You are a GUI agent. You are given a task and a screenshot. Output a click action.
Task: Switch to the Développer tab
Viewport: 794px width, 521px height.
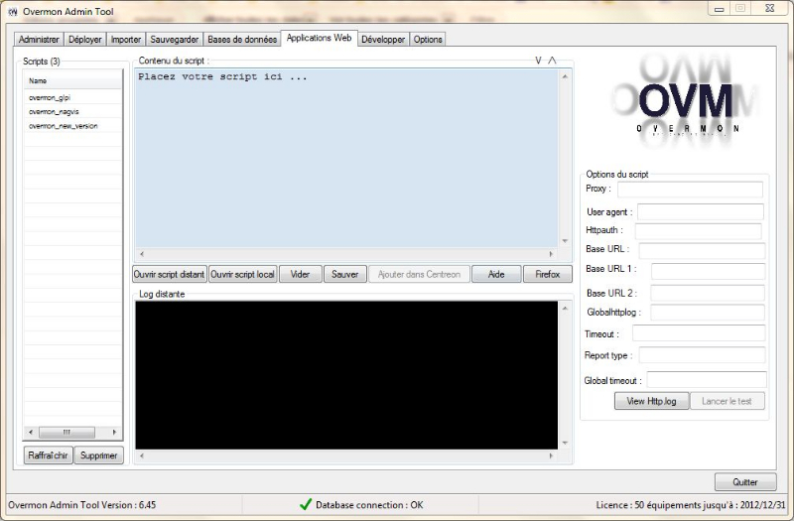382,39
